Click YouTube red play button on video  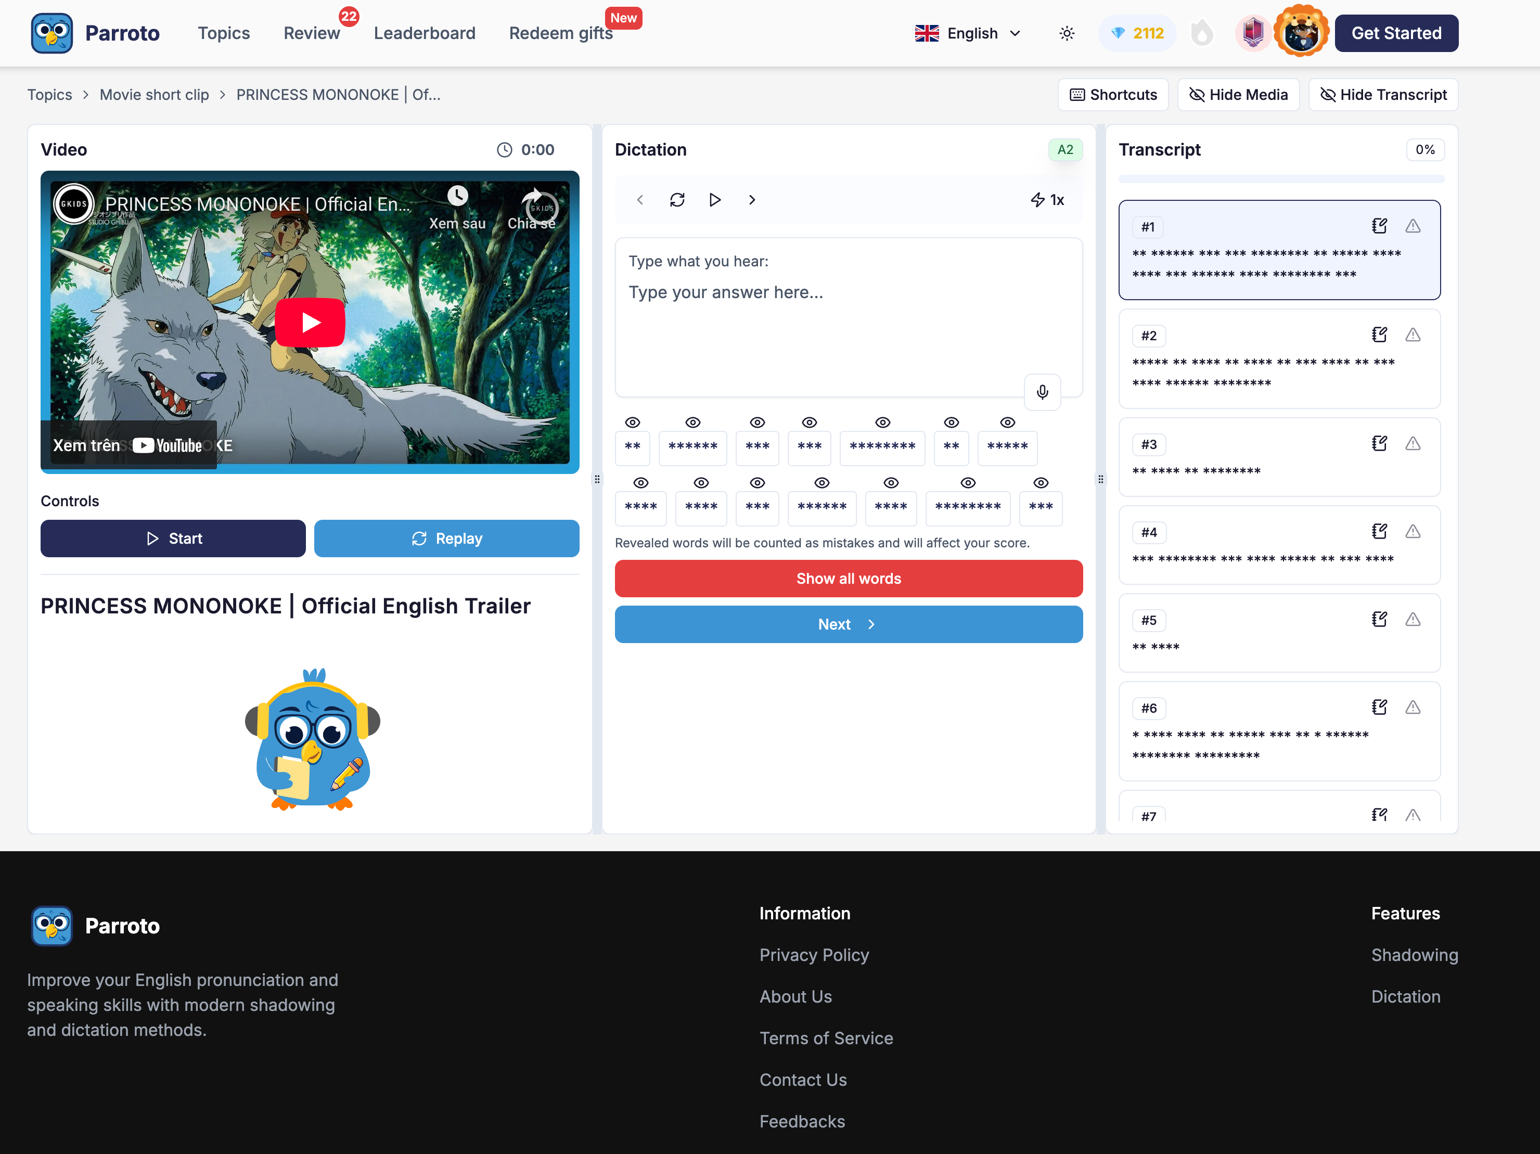point(310,322)
